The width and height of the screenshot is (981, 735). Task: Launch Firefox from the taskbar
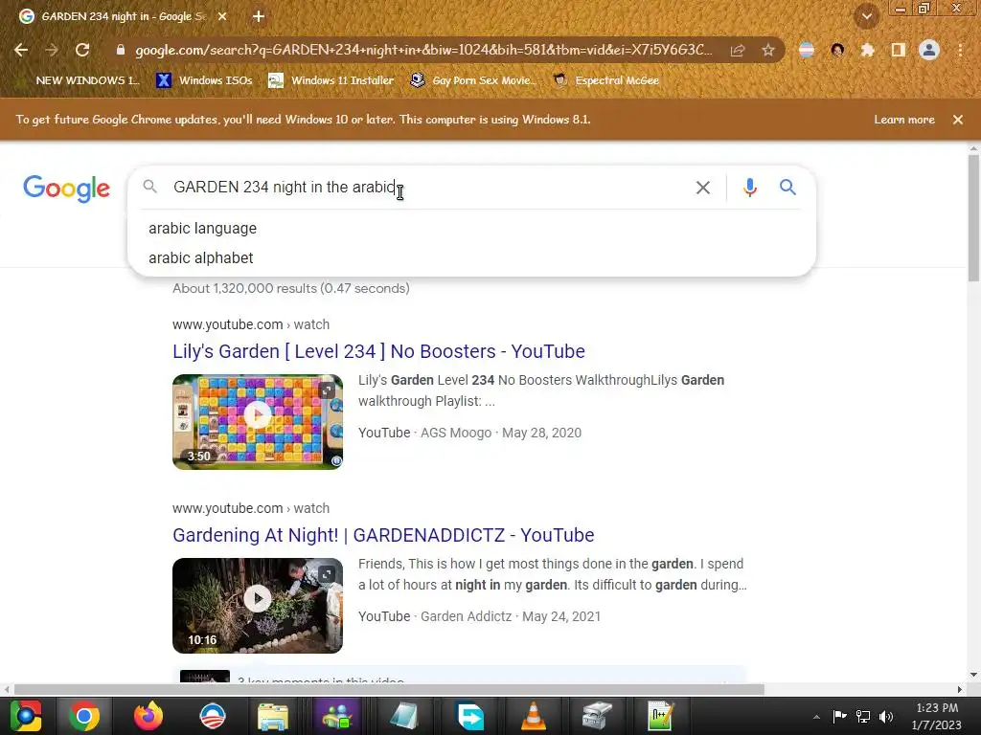pos(148,716)
